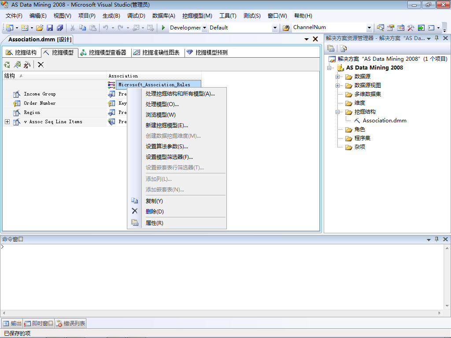Choose 设置模型筛选器(F) from context menu

169,157
